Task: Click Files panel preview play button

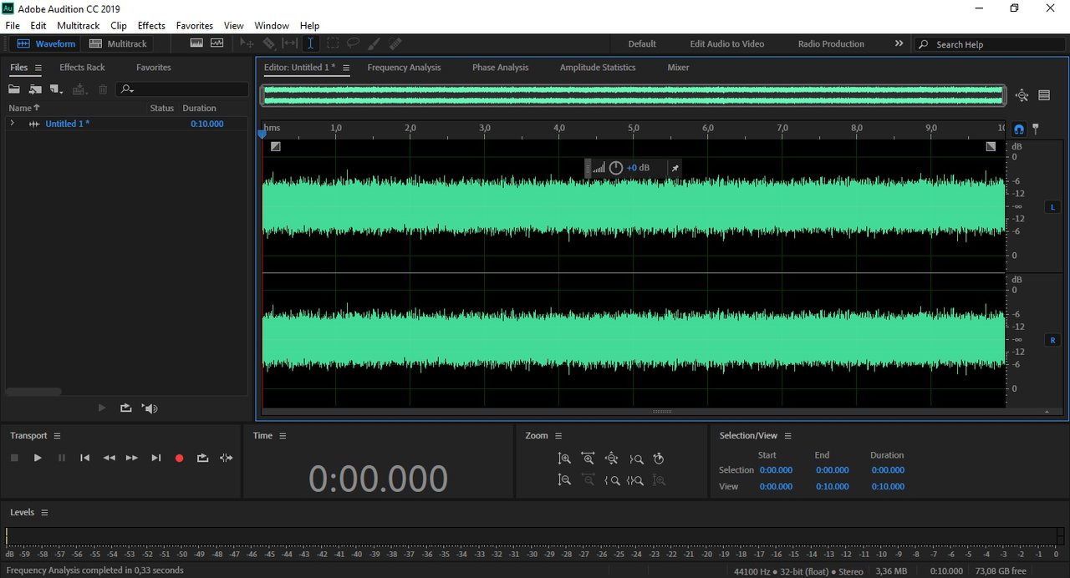Action: tap(102, 408)
